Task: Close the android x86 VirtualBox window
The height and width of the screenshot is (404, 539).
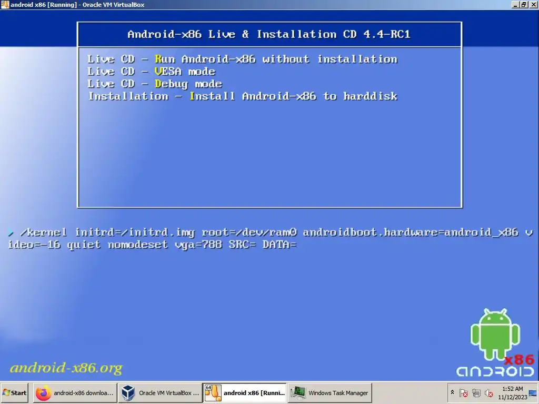Action: pos(534,5)
